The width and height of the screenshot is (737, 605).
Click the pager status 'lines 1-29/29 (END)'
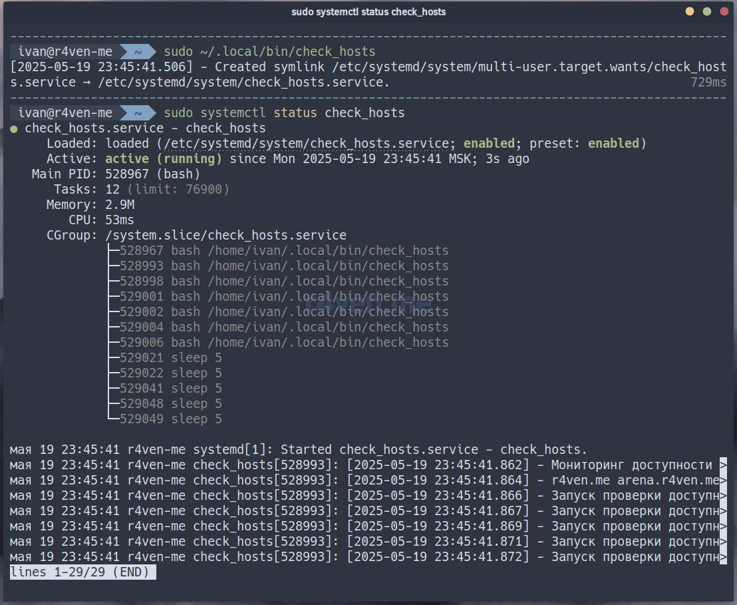[82, 572]
